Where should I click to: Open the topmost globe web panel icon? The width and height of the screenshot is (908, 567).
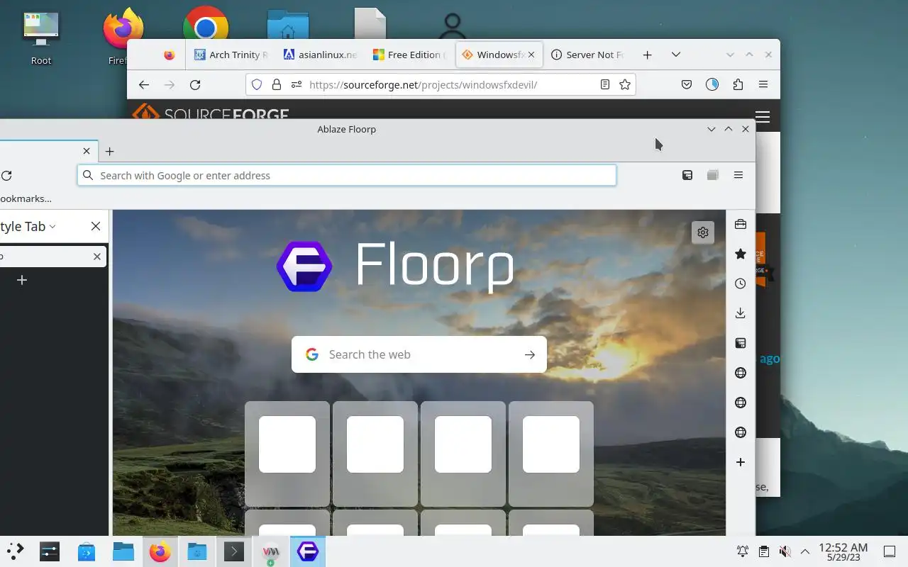(x=740, y=373)
